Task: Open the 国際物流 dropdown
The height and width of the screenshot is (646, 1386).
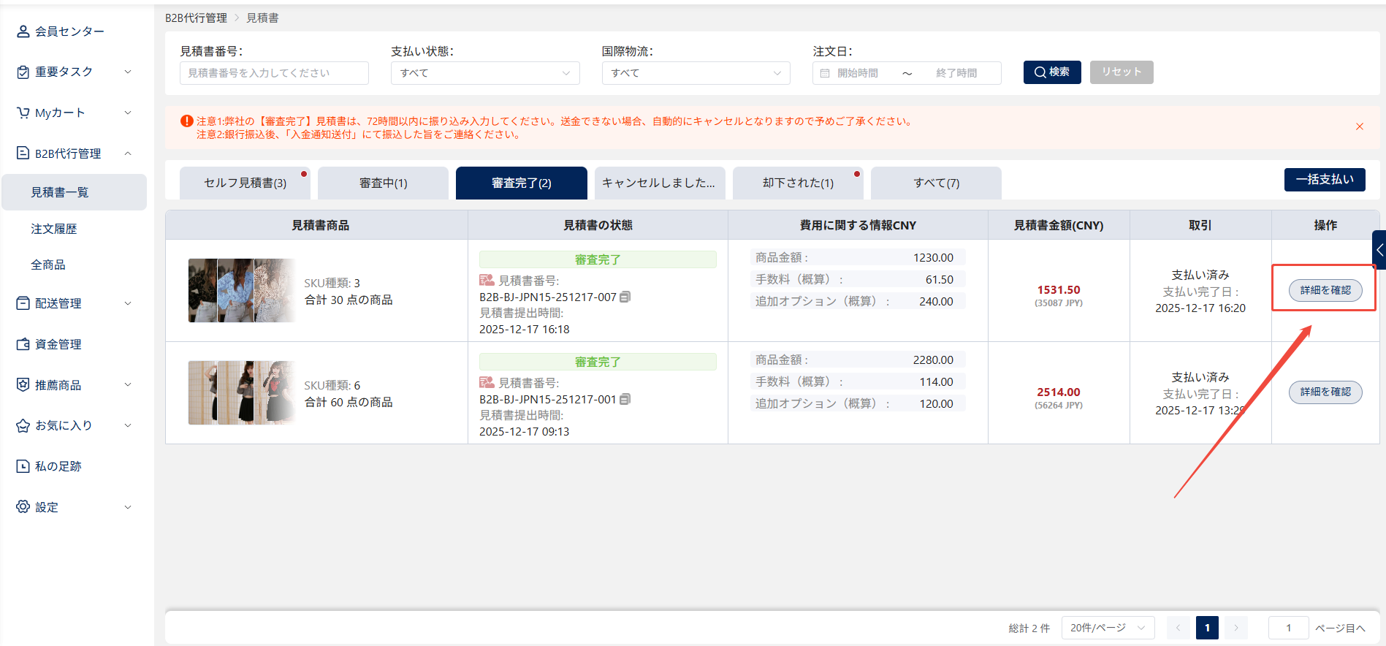Action: (x=696, y=73)
